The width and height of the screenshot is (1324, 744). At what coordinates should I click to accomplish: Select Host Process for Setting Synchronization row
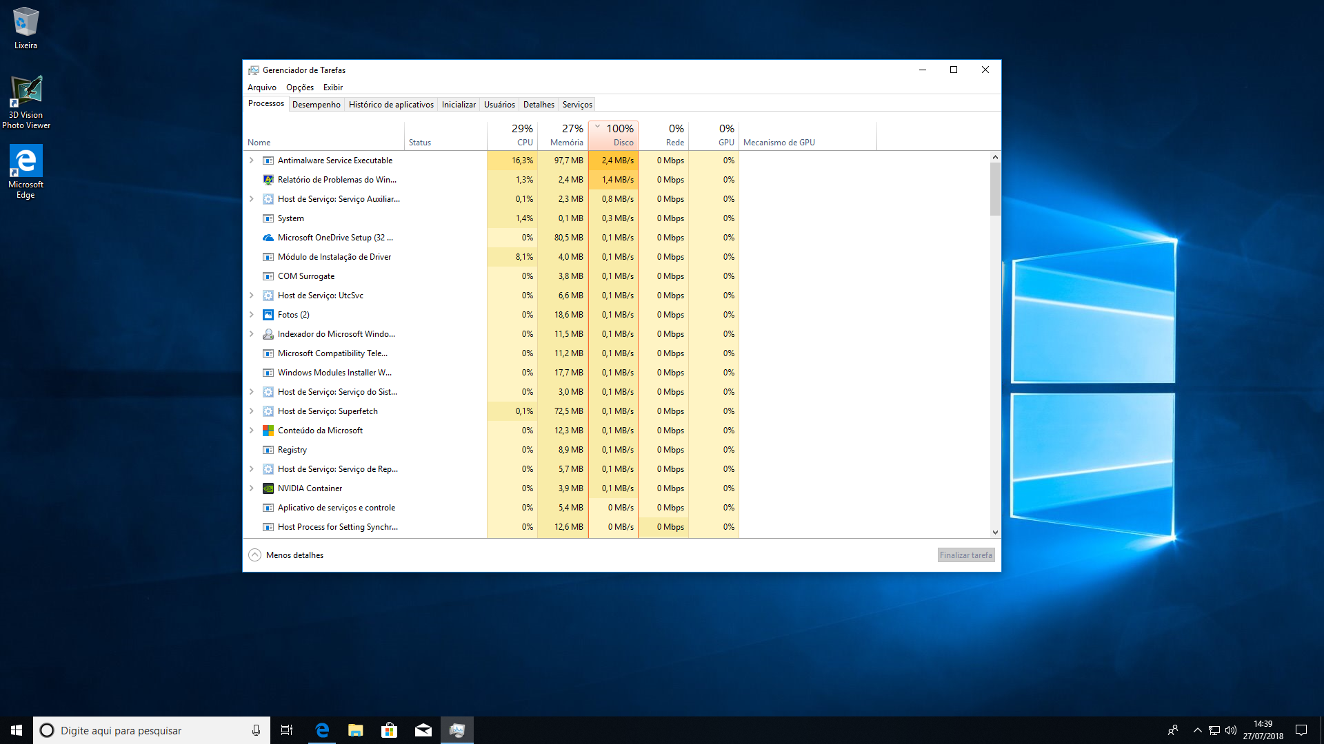616,527
